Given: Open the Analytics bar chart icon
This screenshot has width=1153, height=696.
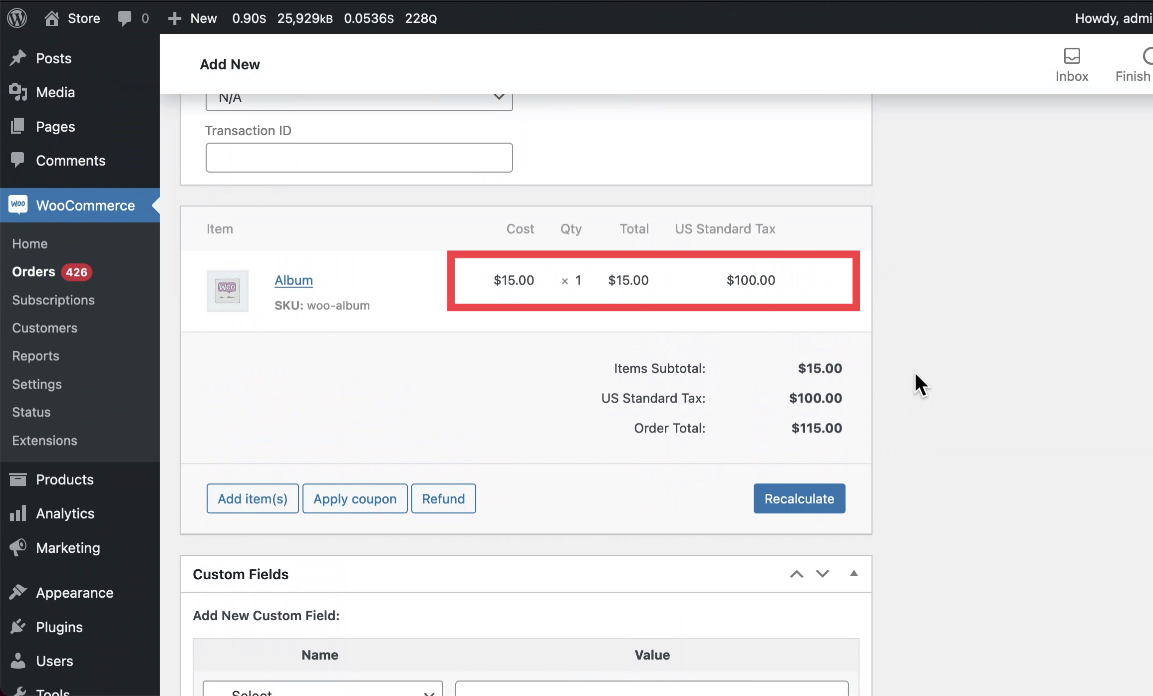Looking at the screenshot, I should tap(18, 513).
